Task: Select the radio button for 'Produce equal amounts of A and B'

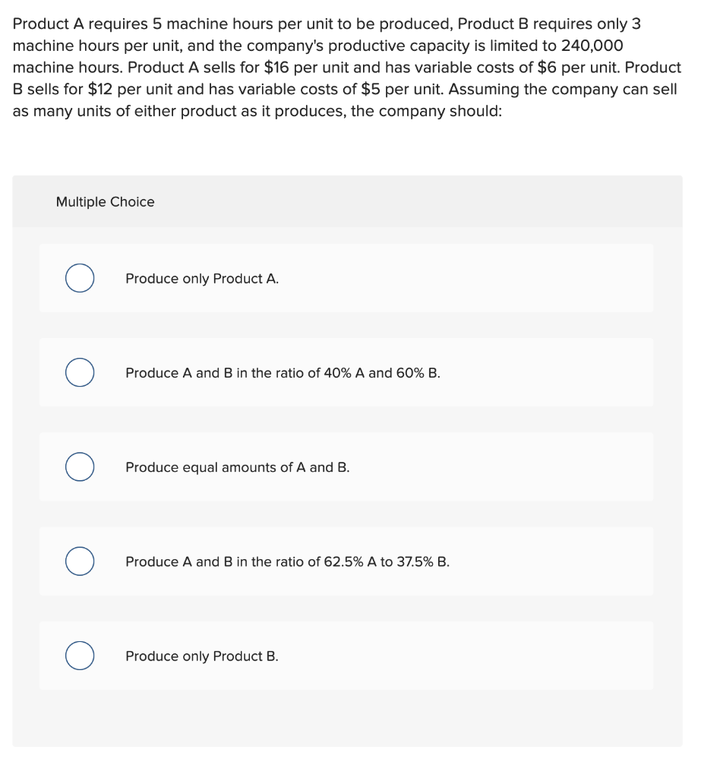Action: (x=79, y=467)
